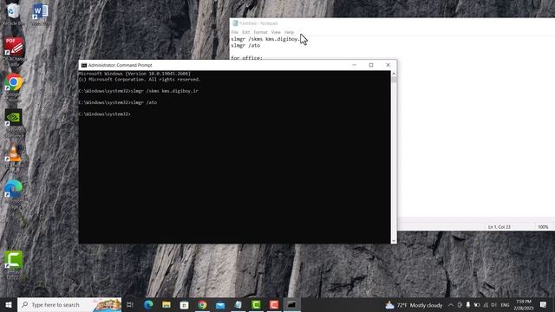Open File Explorer from the taskbar
The width and height of the screenshot is (555, 312).
(166, 304)
